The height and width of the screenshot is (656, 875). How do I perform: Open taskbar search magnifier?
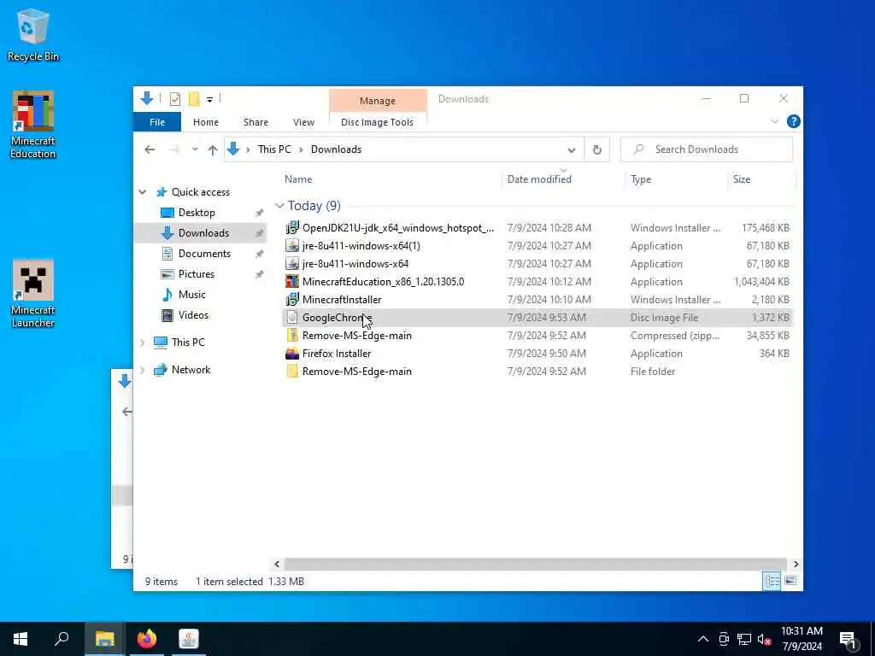(x=62, y=639)
